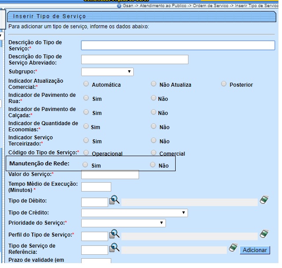This screenshot has width=282, height=268.
Task: Click the Tempo Médio de Execução field
Action: [x=96, y=187]
